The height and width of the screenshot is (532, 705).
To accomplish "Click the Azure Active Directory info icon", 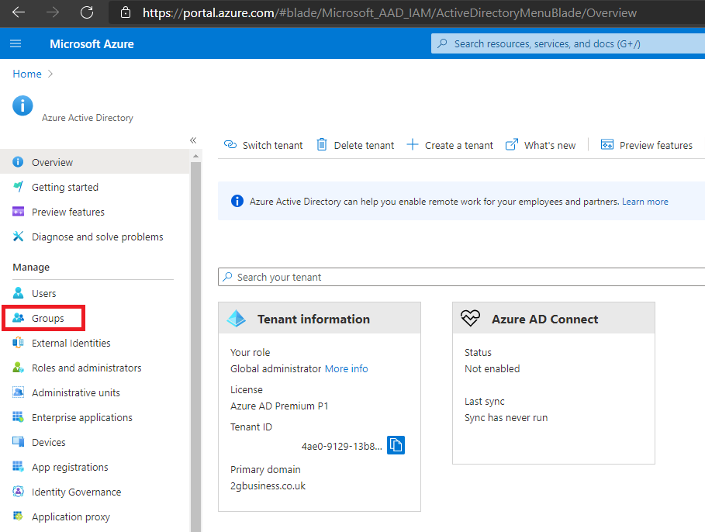I will pyautogui.click(x=22, y=106).
